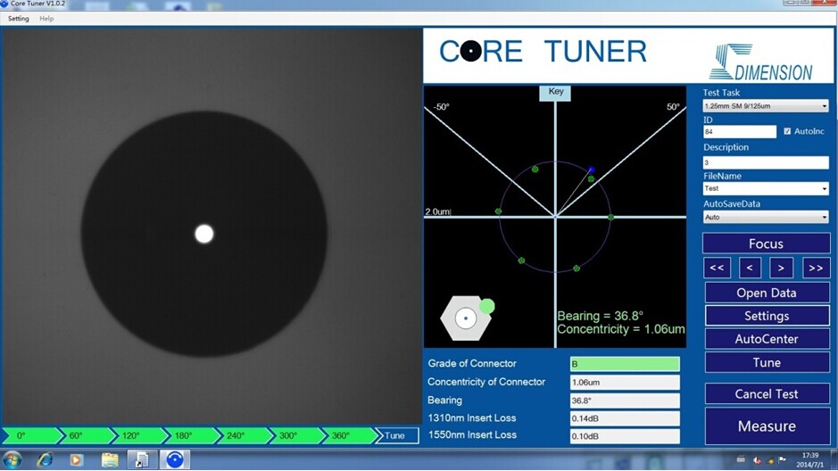Click the Key label above the plot

pos(555,92)
